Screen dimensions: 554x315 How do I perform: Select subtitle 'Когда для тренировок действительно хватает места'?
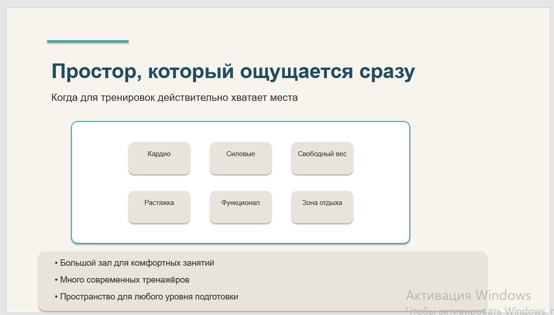(174, 97)
